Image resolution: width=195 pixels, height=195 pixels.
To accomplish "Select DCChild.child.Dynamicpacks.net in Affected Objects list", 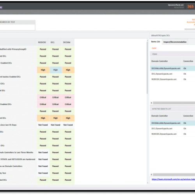I will (166, 123).
